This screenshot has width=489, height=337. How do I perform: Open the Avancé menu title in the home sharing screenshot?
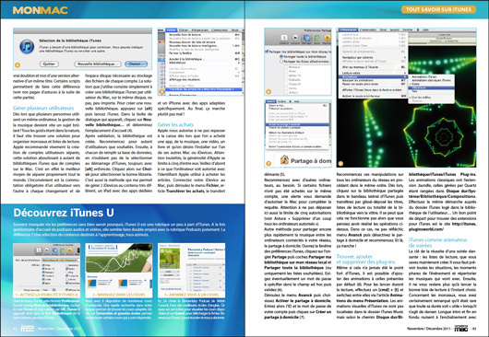pyautogui.click(x=270, y=101)
